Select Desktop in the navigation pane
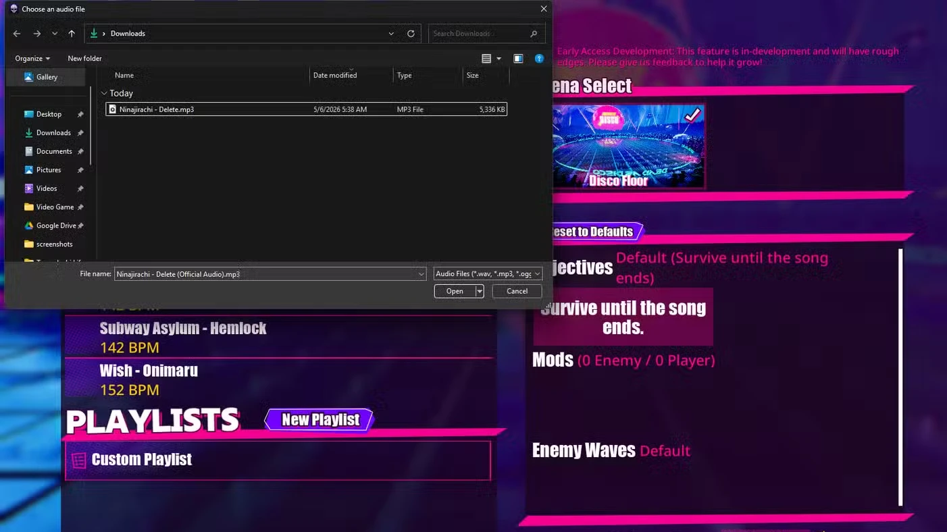Image resolution: width=947 pixels, height=532 pixels. pyautogui.click(x=49, y=114)
